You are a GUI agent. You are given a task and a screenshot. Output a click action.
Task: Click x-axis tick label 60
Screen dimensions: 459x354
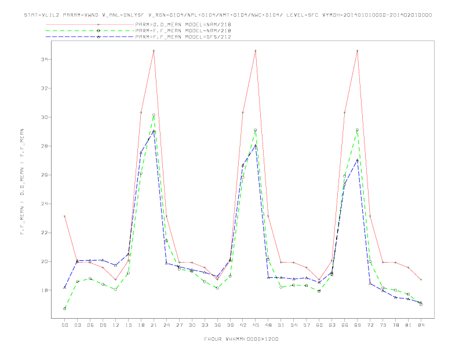click(x=319, y=325)
